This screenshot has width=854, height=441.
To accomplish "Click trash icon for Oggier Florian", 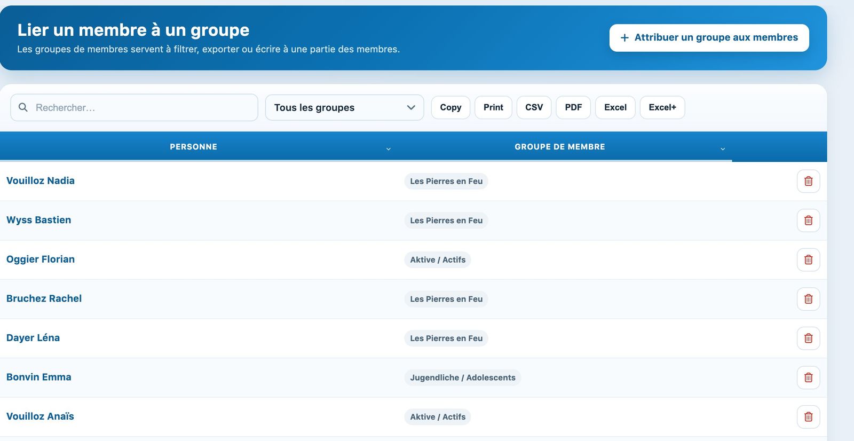I will [x=808, y=259].
